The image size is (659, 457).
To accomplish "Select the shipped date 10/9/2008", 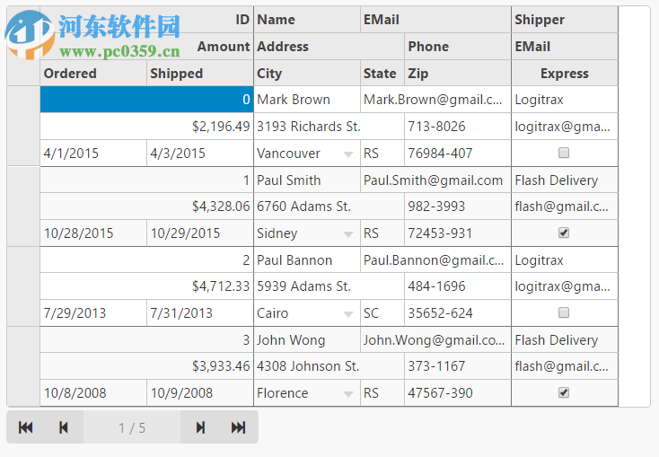I will tap(200, 392).
